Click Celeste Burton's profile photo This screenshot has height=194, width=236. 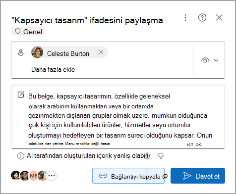(37, 52)
